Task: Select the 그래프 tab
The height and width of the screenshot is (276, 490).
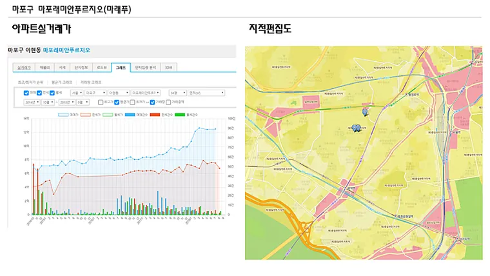Action: (x=121, y=68)
